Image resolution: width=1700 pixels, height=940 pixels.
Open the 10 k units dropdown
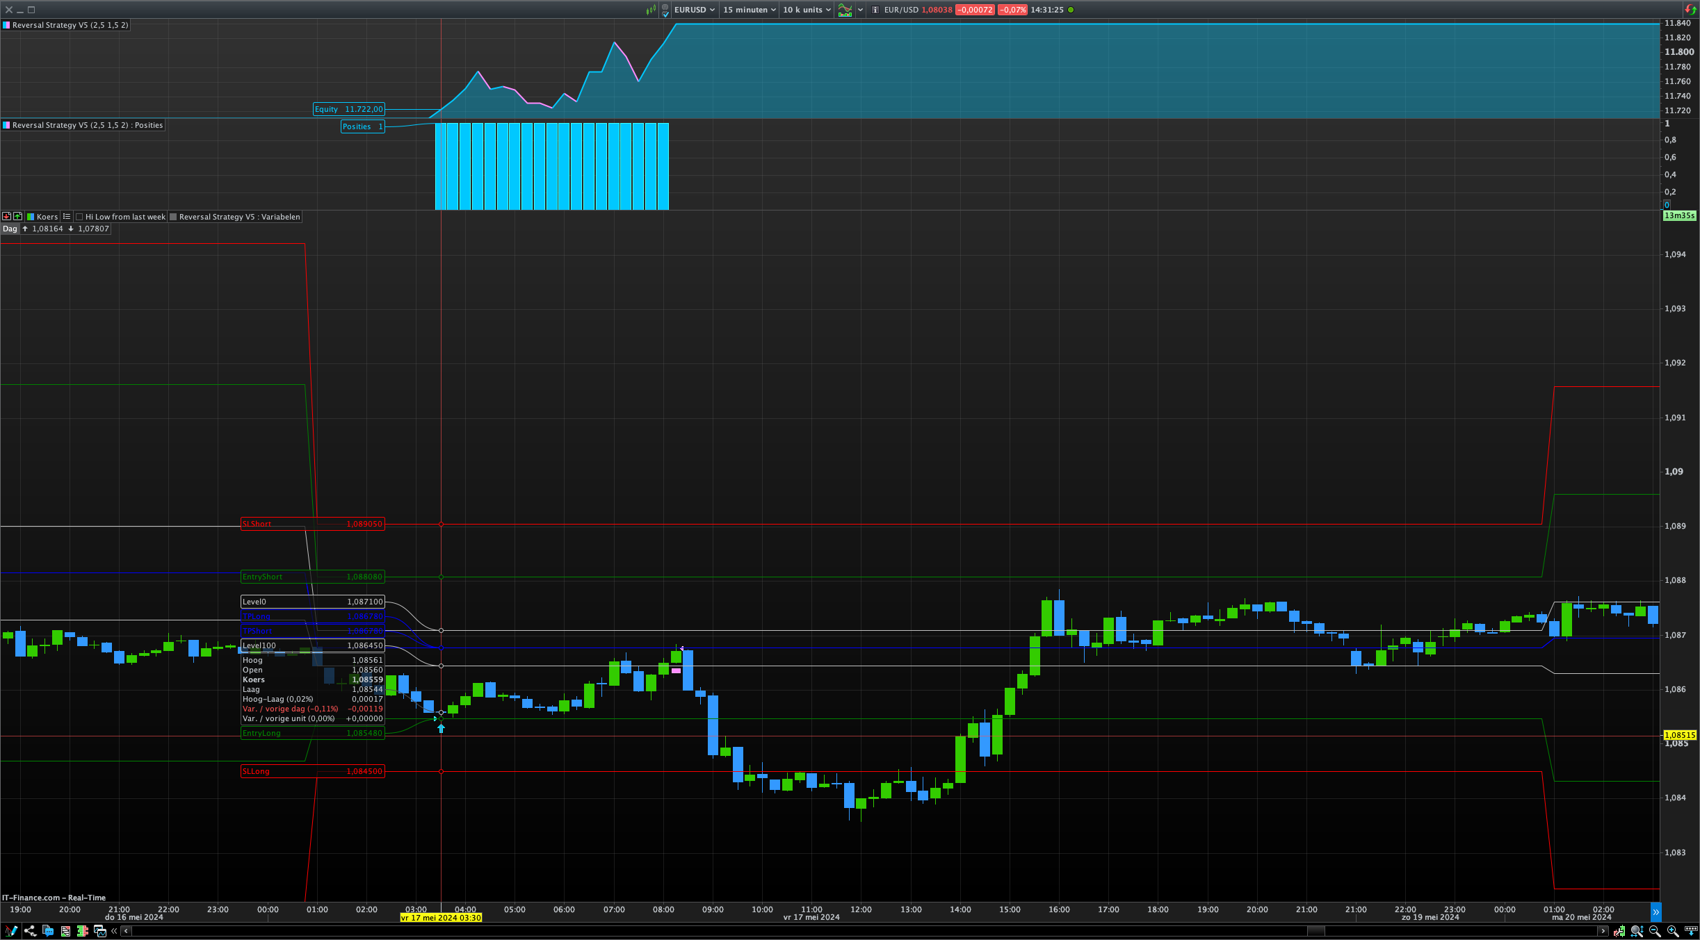(807, 10)
